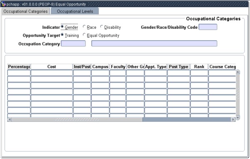250x159 pixels.
Task: Click first row cell under Cost column
Action: pos(52,73)
